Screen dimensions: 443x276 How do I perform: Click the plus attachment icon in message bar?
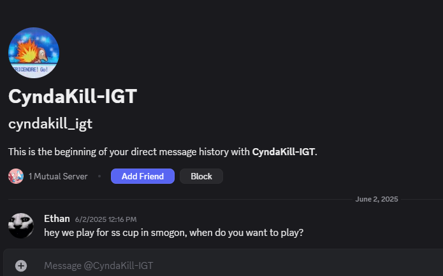tap(21, 266)
